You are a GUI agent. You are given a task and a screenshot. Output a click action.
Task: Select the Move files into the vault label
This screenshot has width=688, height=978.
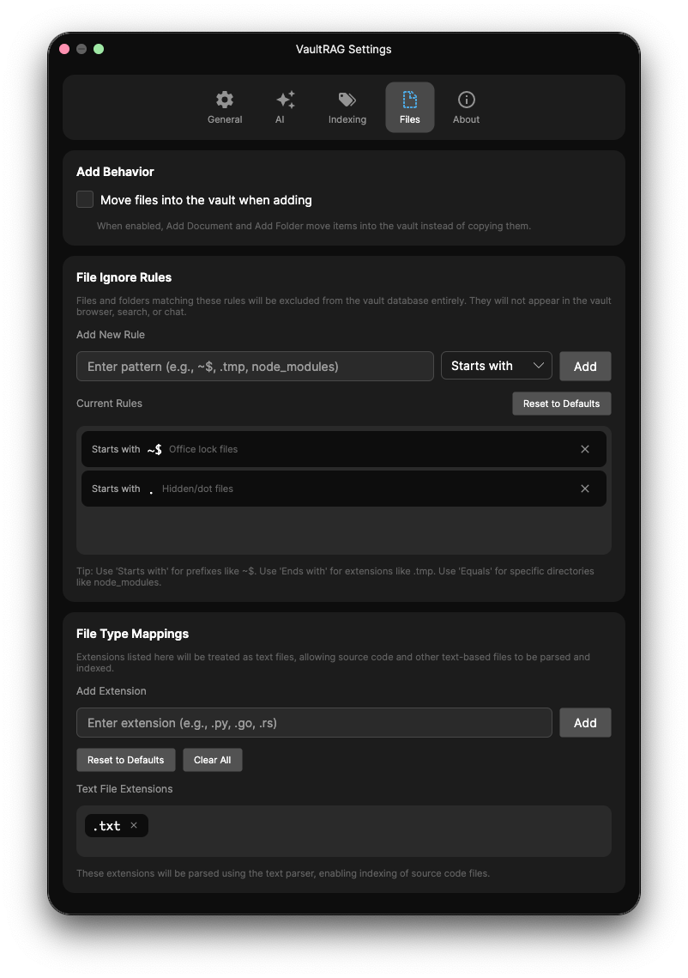click(206, 200)
